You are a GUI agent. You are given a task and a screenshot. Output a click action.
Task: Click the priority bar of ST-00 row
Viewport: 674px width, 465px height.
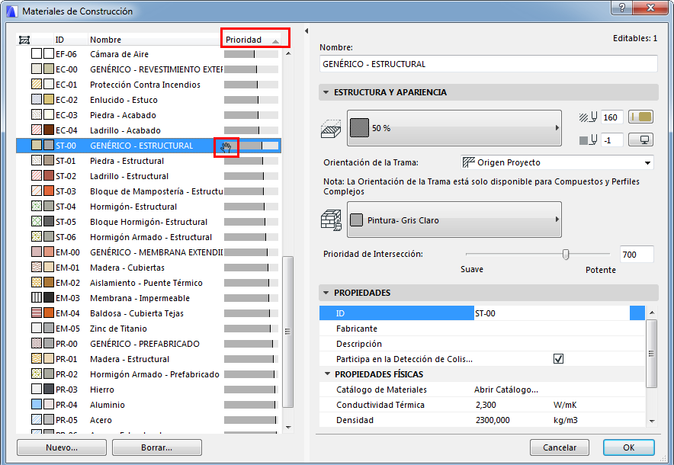point(251,146)
